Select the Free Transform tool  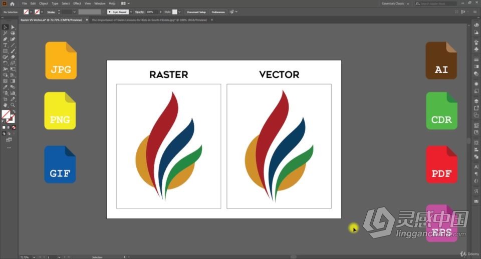pos(13,69)
